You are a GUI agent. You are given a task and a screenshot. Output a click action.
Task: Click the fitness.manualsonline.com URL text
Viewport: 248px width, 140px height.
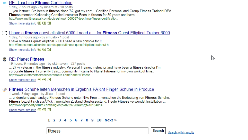click(x=60, y=45)
